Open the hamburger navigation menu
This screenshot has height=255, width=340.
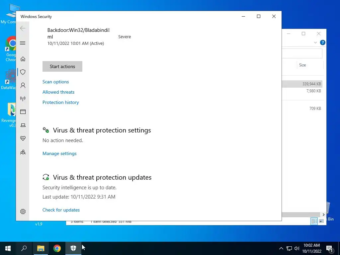click(23, 43)
